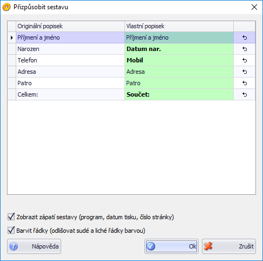Click the app icon in title bar
Image resolution: width=263 pixels, height=261 pixels.
tap(6, 7)
